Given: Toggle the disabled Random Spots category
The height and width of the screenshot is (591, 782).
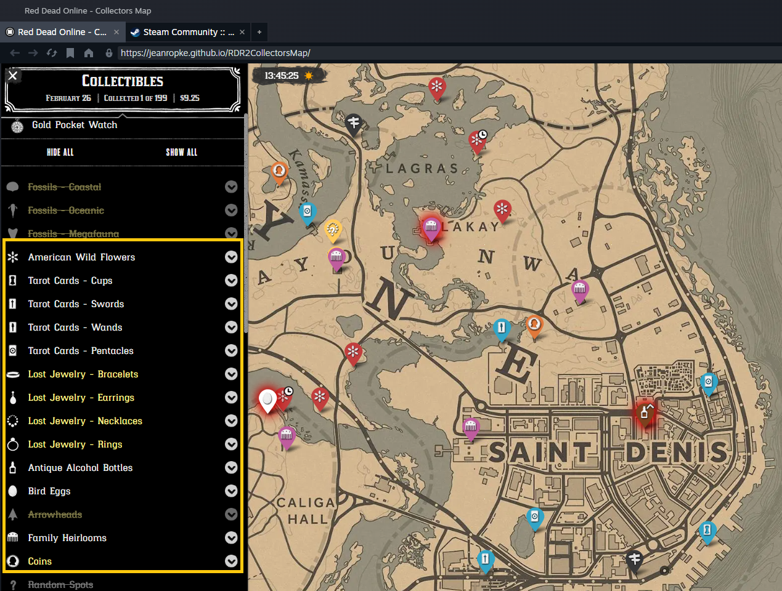Looking at the screenshot, I should click(60, 584).
